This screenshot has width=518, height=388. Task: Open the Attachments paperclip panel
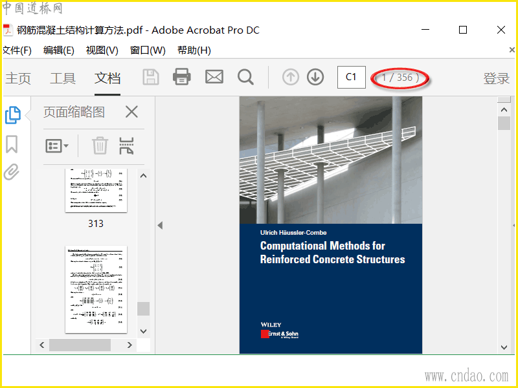click(12, 172)
